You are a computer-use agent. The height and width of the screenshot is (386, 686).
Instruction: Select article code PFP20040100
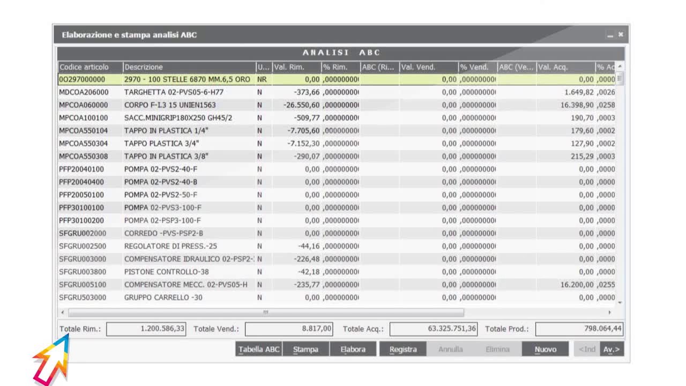point(81,169)
